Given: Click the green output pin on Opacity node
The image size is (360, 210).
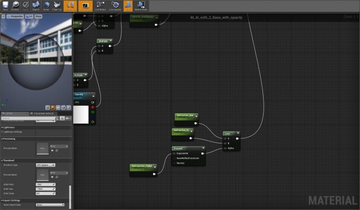Looking at the screenshot, I should (93, 112).
